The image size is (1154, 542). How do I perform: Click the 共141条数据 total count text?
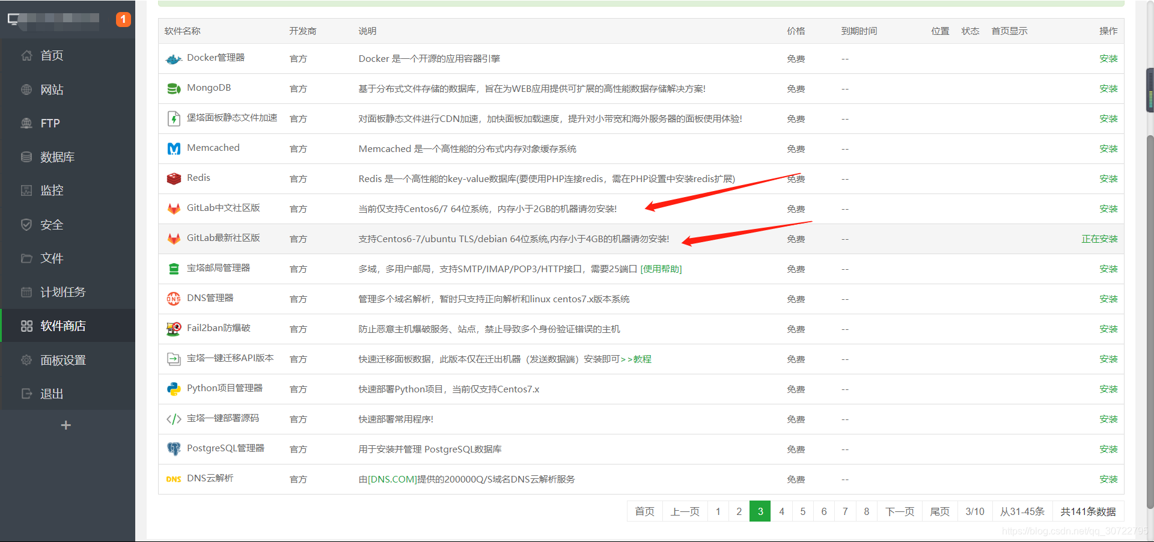click(x=1088, y=511)
